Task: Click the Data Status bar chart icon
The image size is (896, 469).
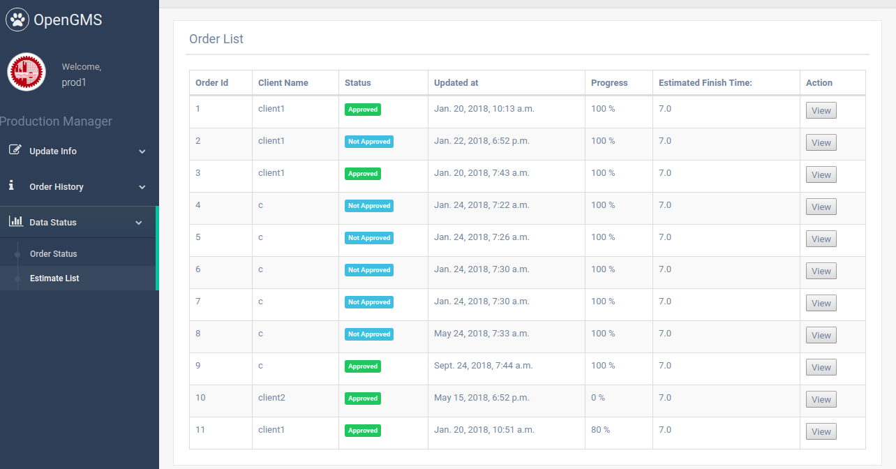Action: point(15,221)
